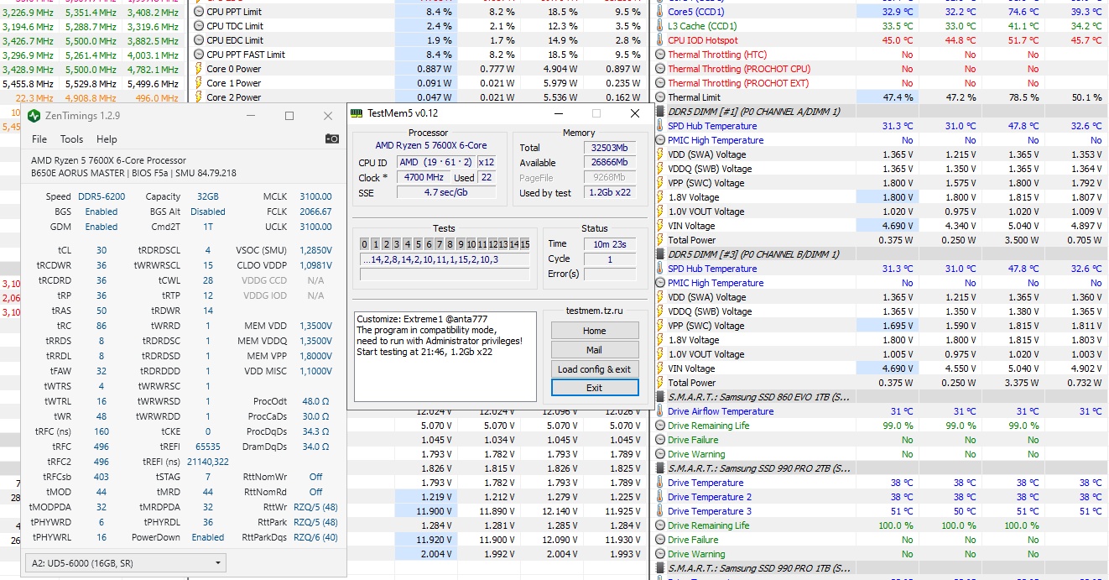The width and height of the screenshot is (1109, 580).
Task: Click the 'DDR5-6200' speed value in ZenTimings
Action: tap(100, 196)
